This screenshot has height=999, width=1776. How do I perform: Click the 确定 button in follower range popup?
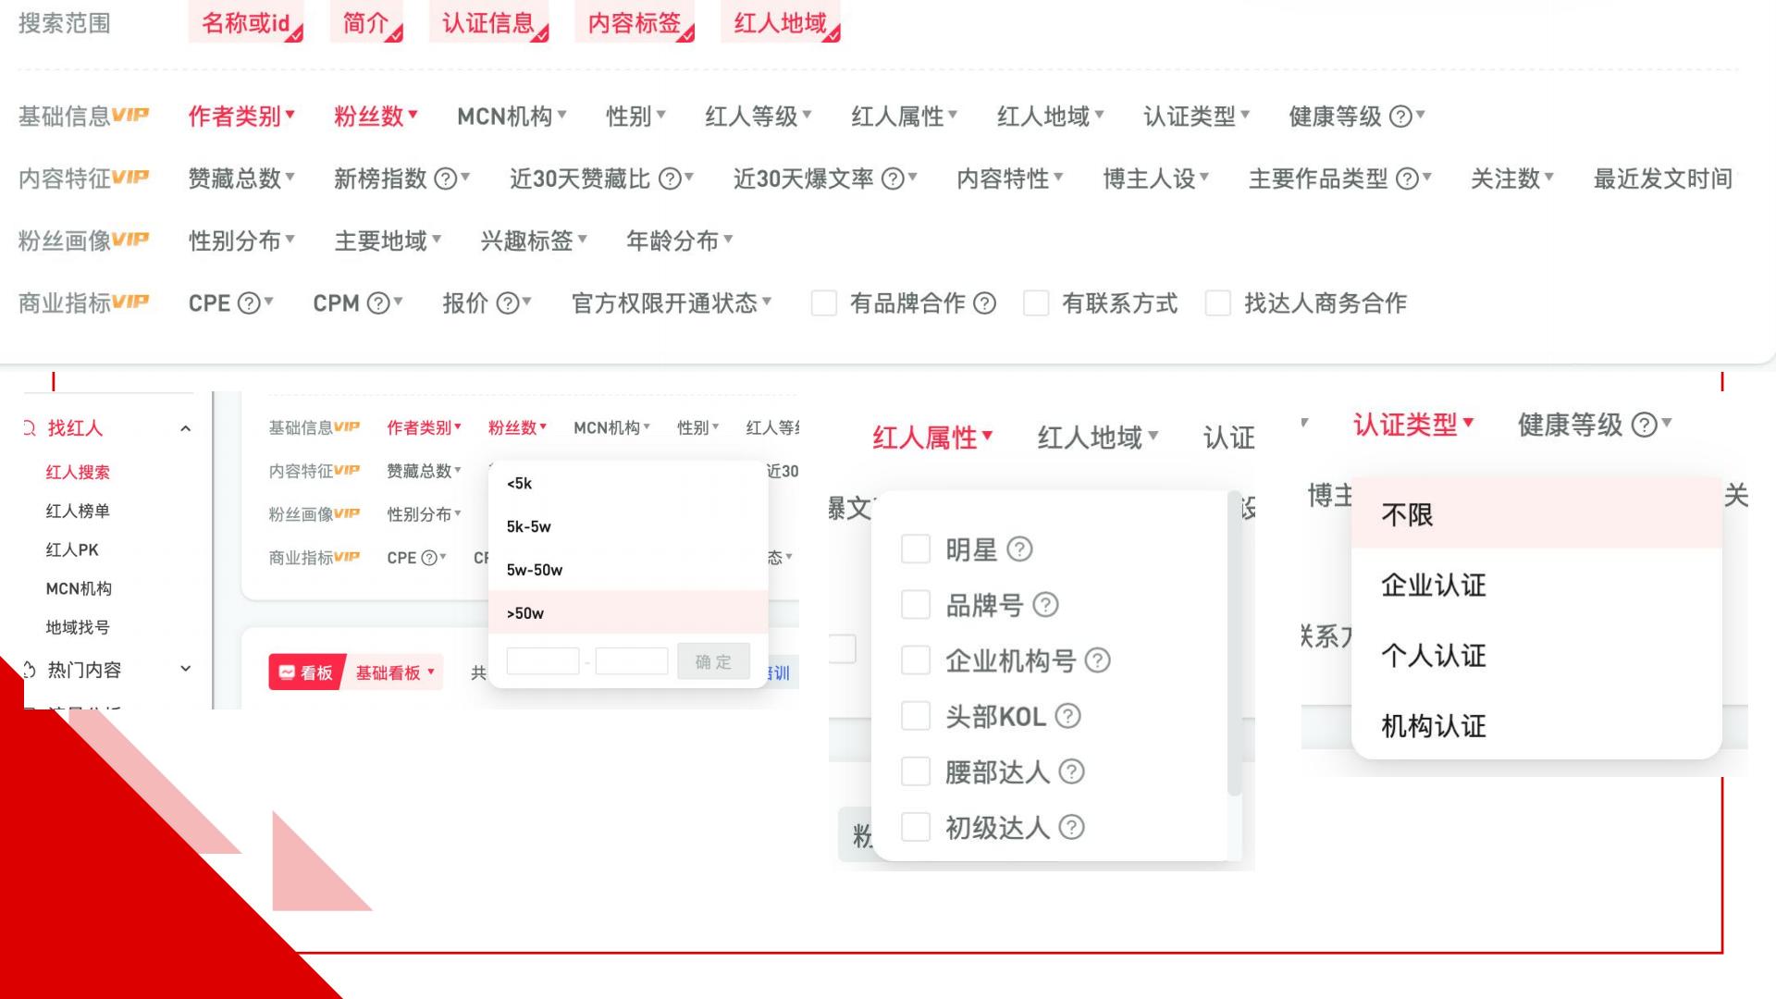pos(713,661)
